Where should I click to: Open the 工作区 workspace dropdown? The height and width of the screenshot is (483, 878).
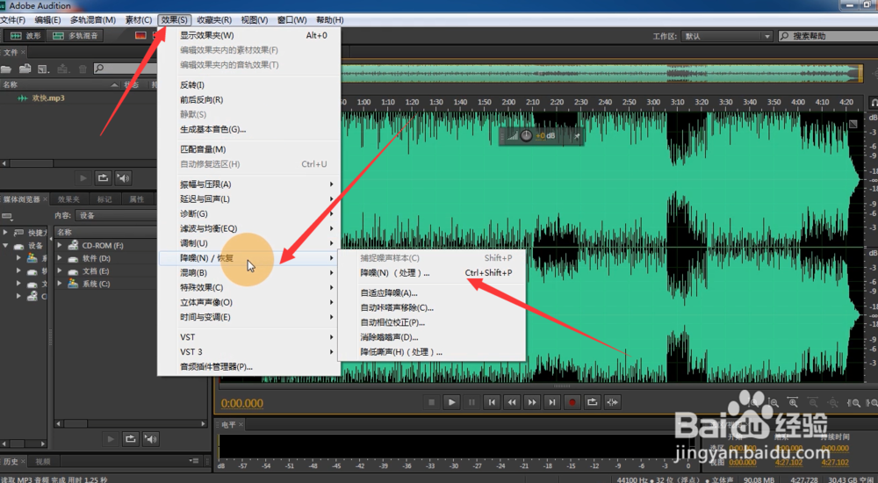tap(728, 36)
